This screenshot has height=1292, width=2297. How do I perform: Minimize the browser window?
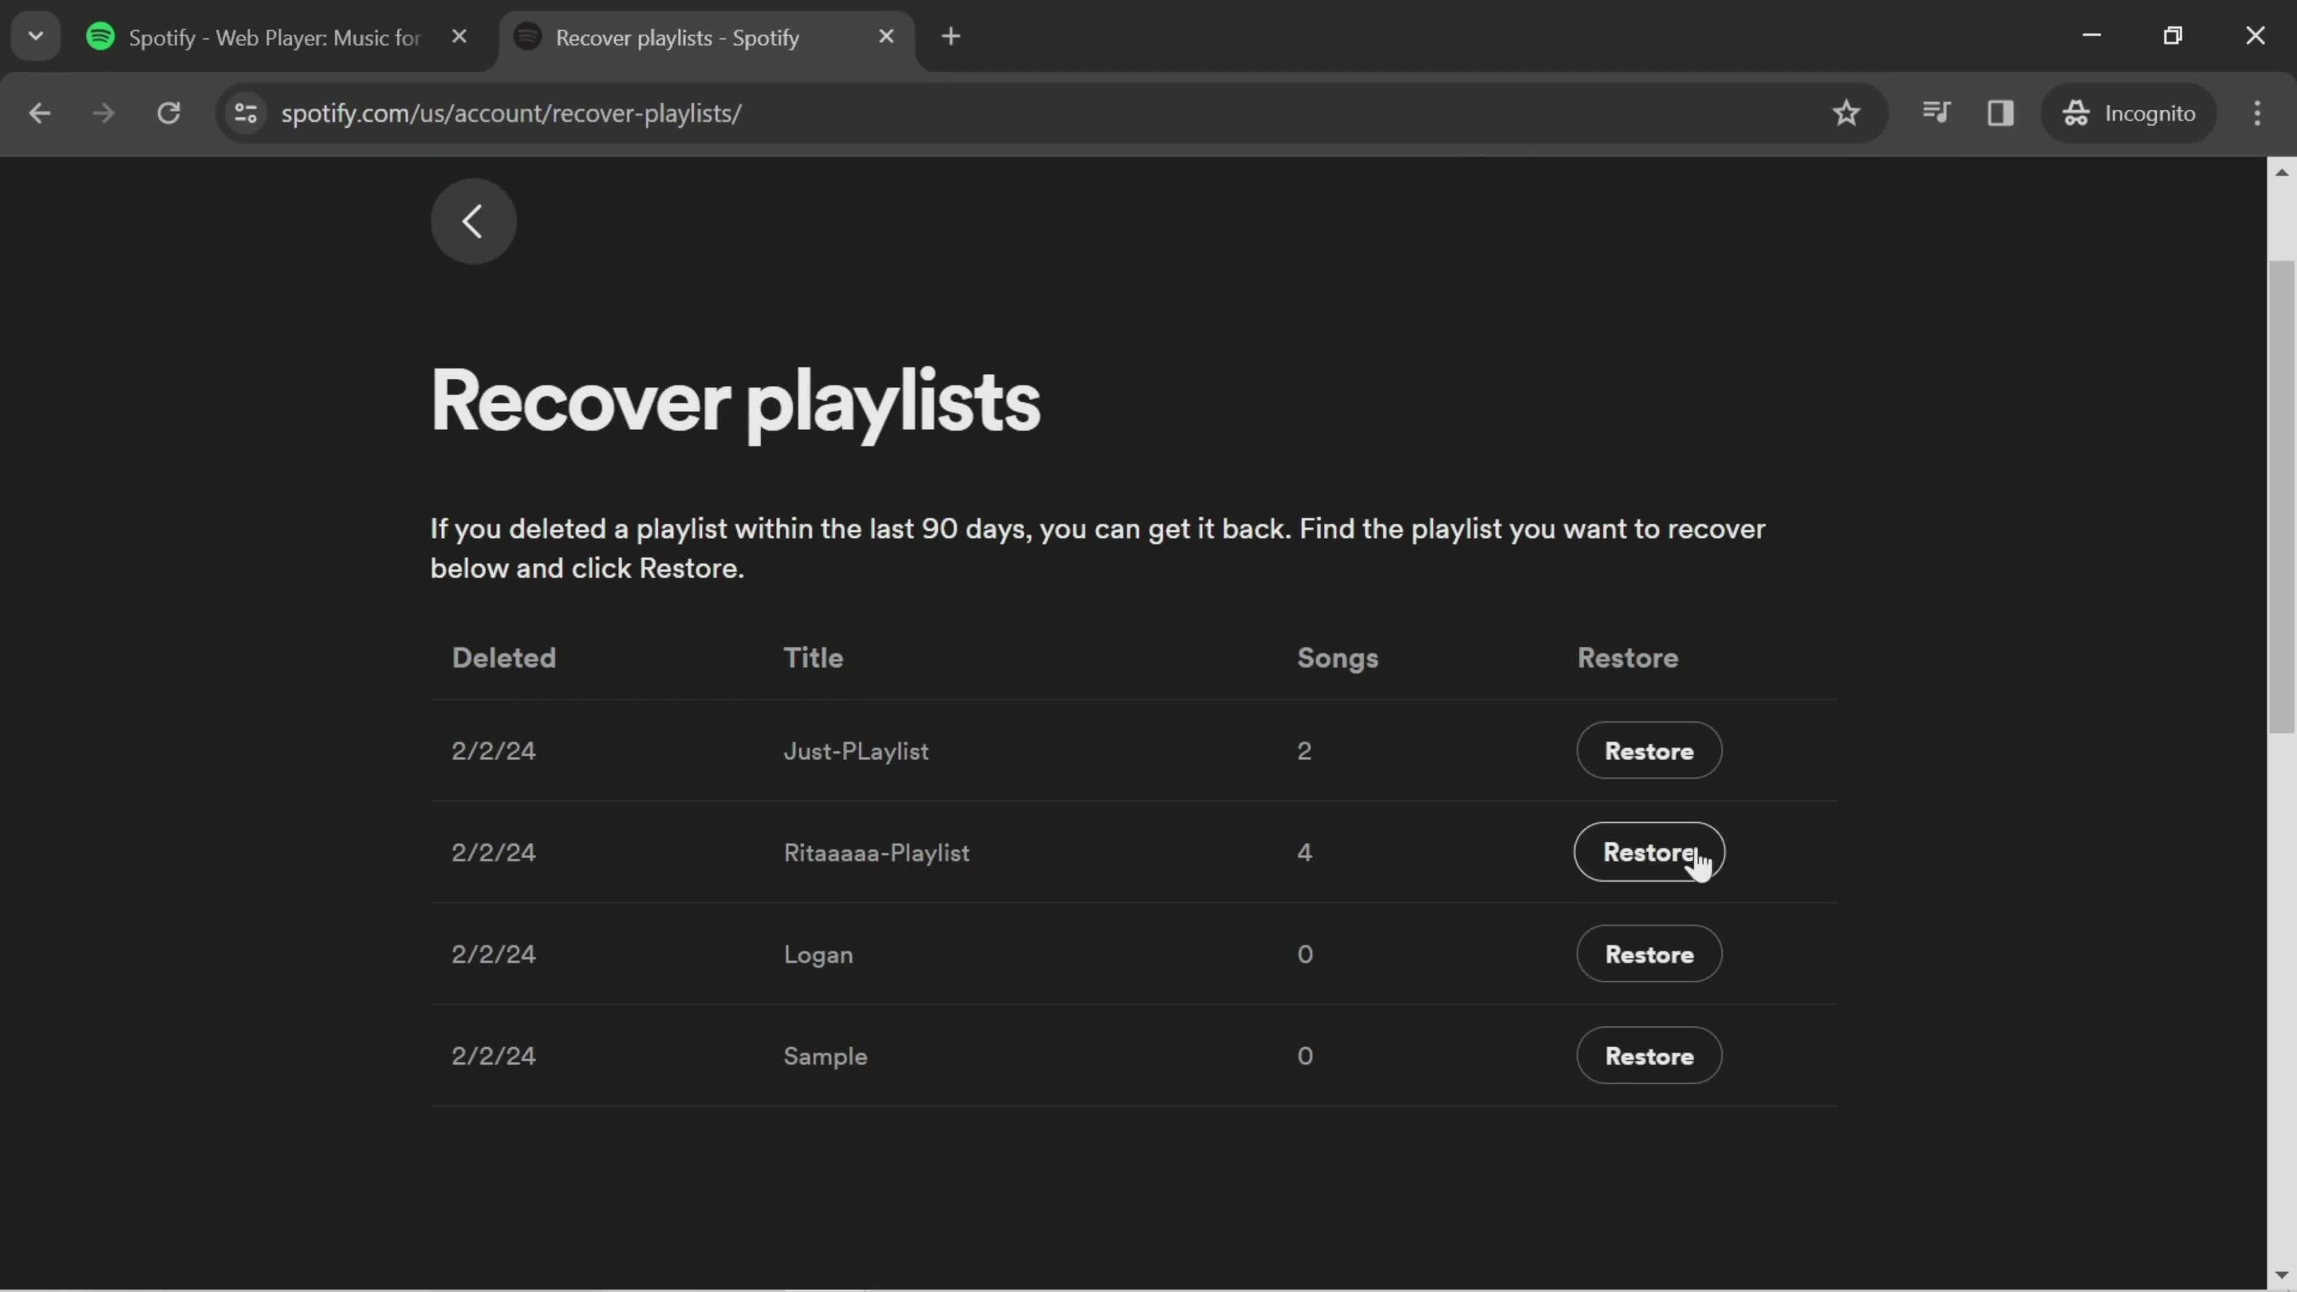(x=2092, y=36)
